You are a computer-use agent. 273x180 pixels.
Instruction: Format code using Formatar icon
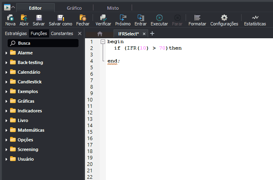coord(197,18)
